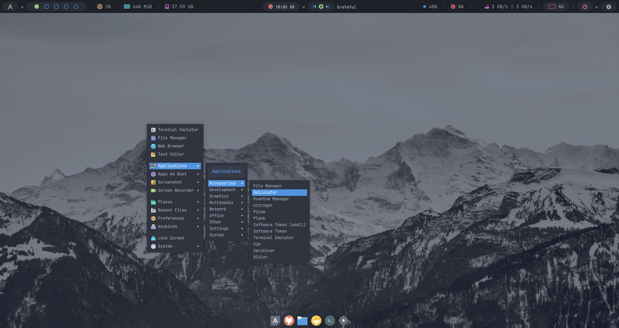The image size is (619, 328).
Task: Switch to the second workspace circle
Action: (x=47, y=6)
